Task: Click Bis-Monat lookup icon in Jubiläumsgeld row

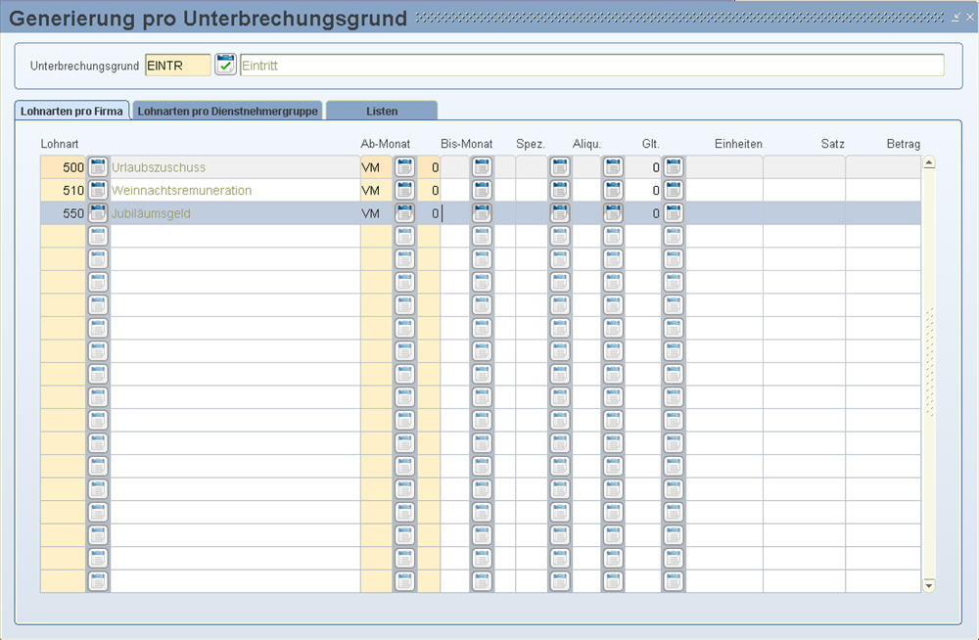Action: (481, 213)
